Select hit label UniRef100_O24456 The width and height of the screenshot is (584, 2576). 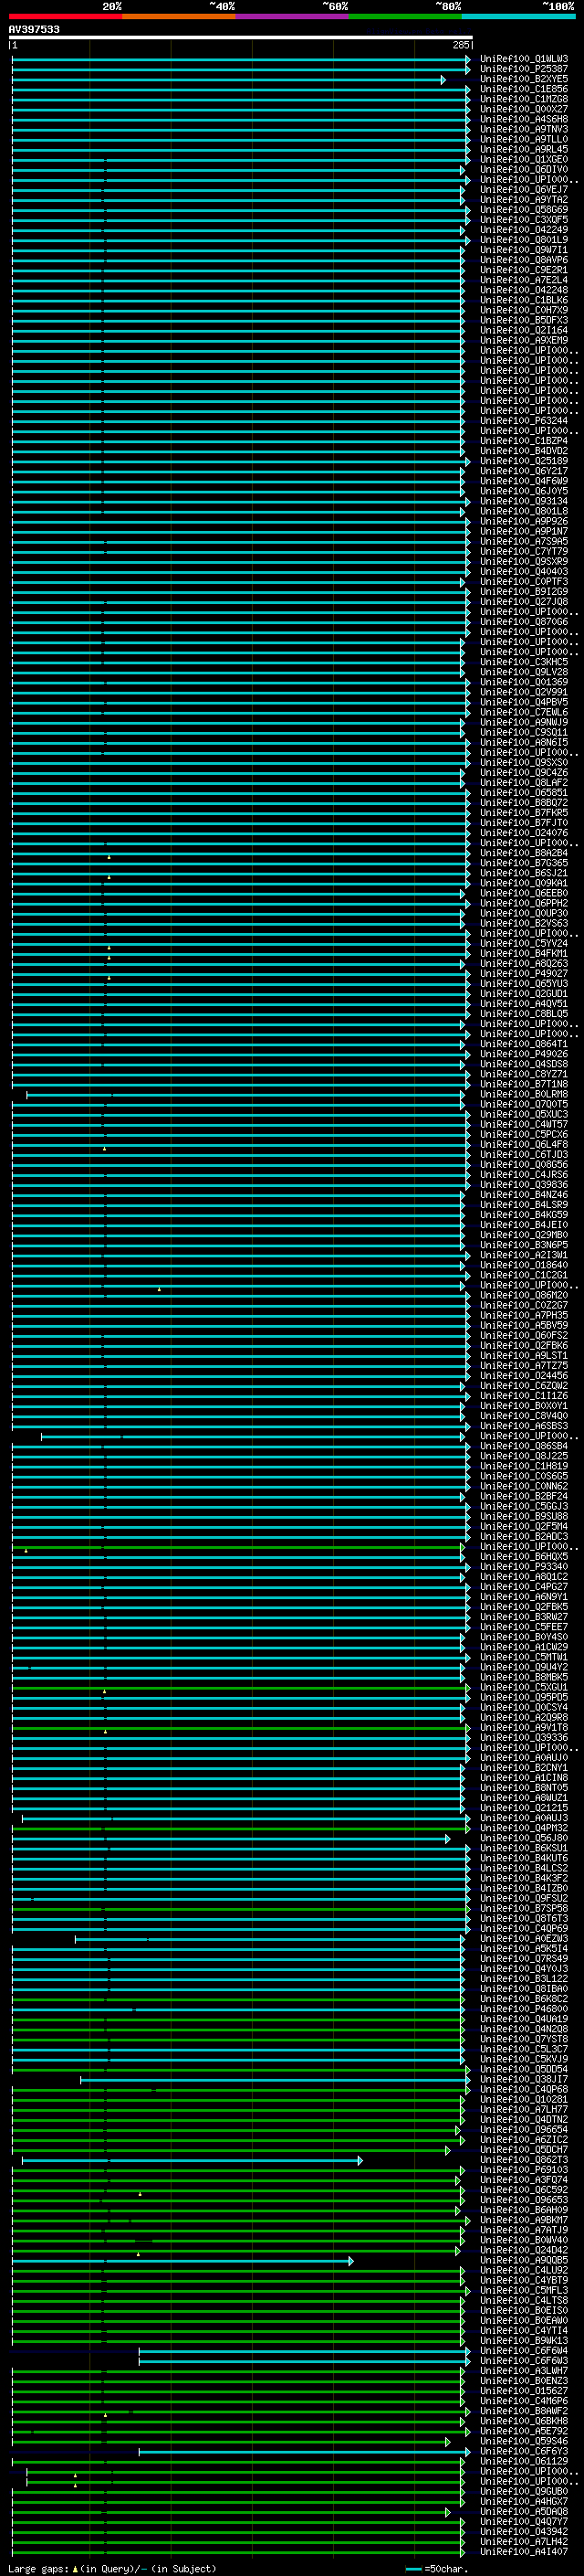click(x=523, y=1375)
